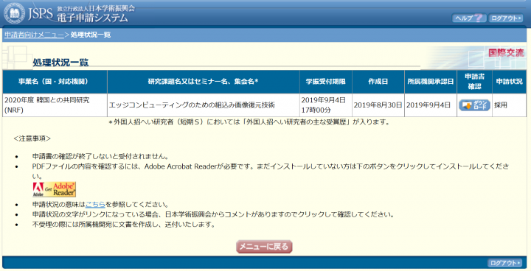Screen dimensions: 531x271
Task: Open the ヘルプ help button
Action: [x=469, y=18]
